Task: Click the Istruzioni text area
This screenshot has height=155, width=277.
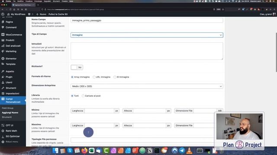Action: click(147, 51)
